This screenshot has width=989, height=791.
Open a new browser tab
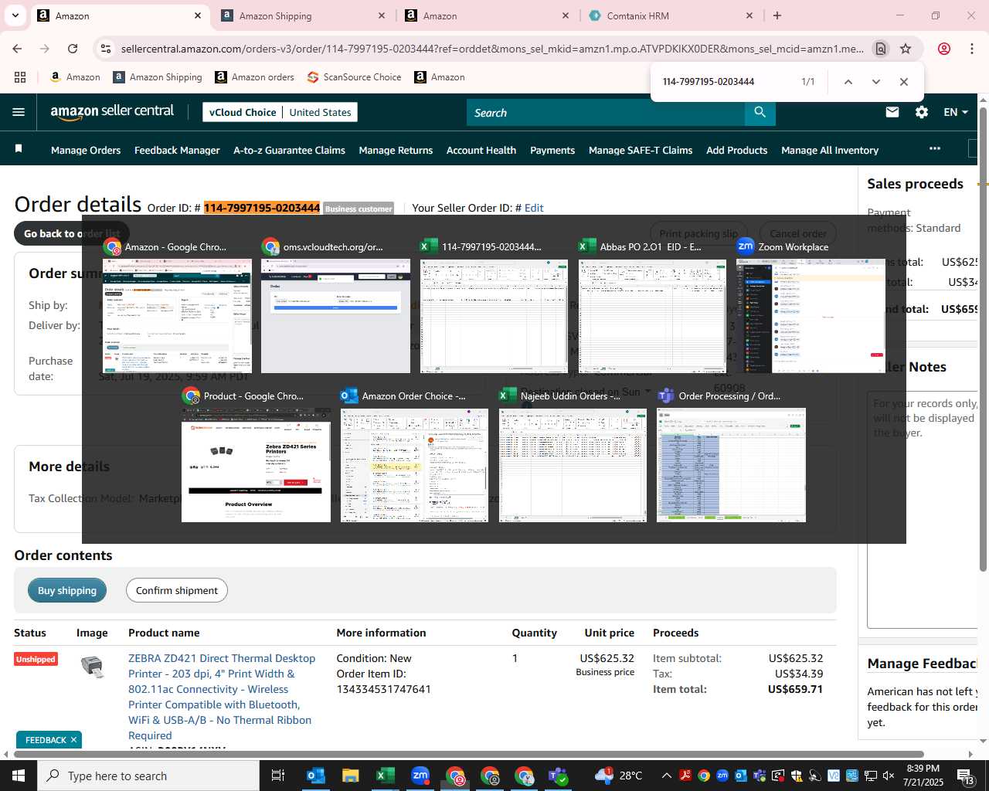click(x=777, y=15)
